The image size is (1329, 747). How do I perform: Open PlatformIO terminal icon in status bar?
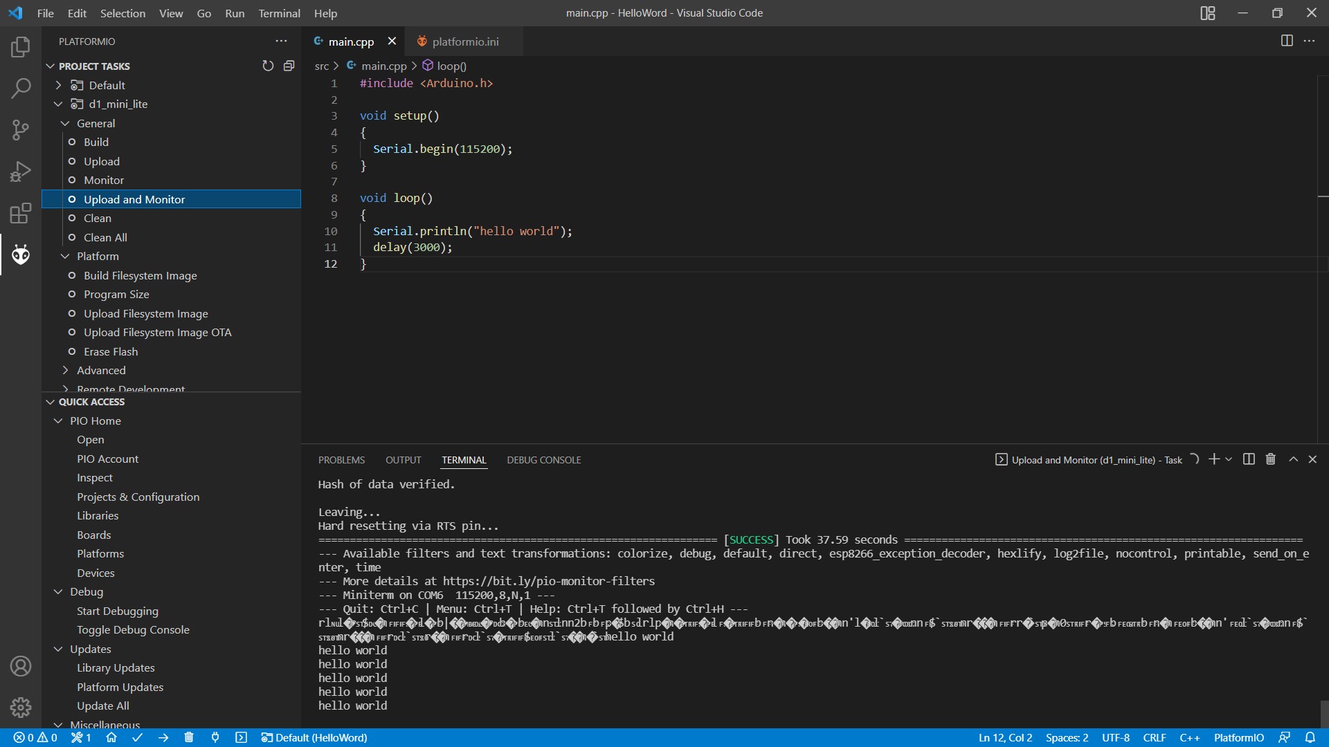pos(241,737)
